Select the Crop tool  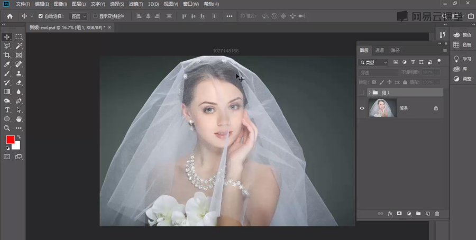coord(7,55)
